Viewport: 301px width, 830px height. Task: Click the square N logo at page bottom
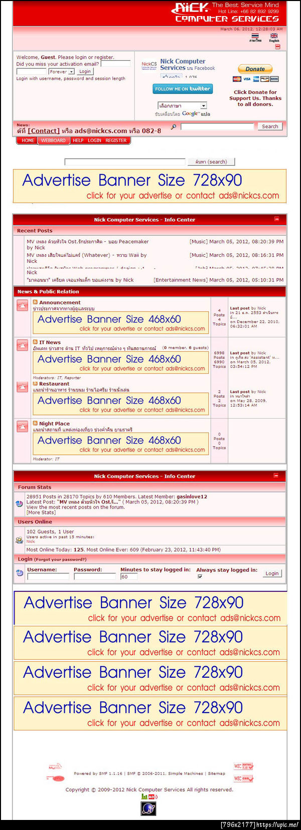pos(148,808)
